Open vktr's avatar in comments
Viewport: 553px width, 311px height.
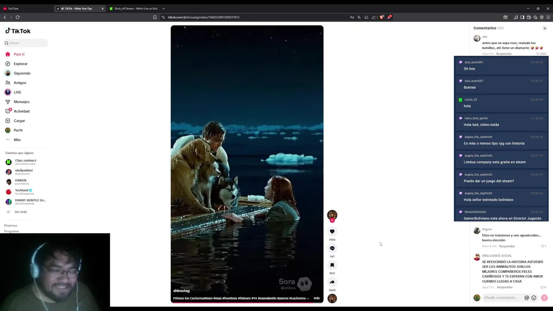click(x=477, y=38)
